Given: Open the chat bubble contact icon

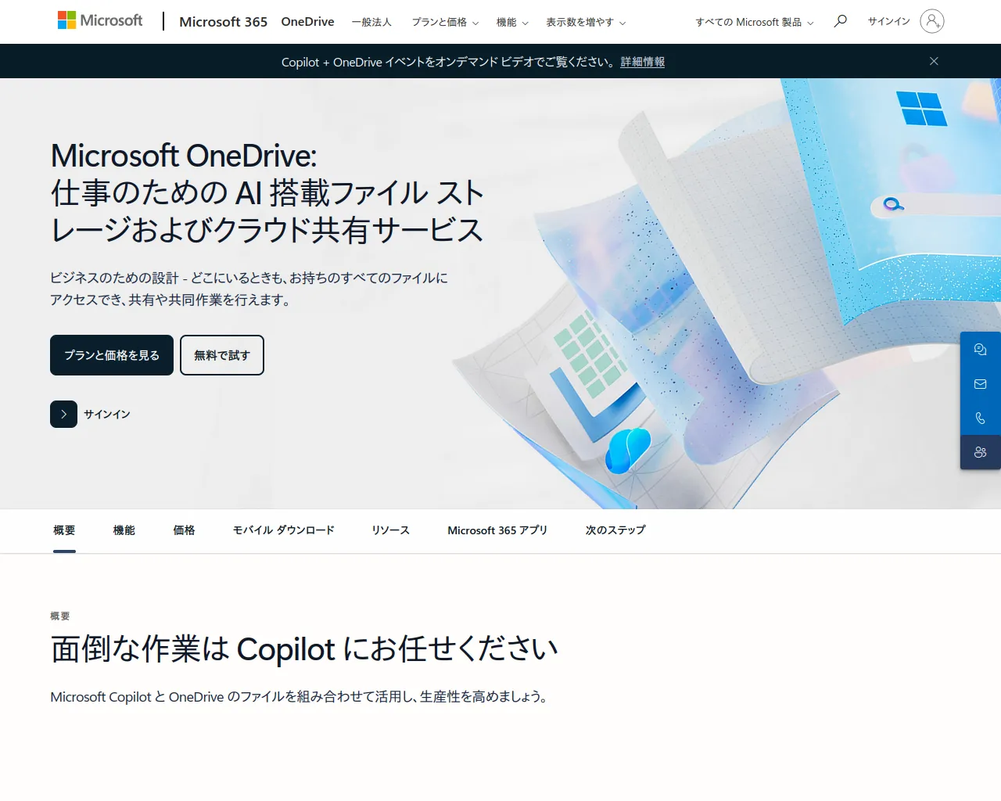Looking at the screenshot, I should [981, 350].
